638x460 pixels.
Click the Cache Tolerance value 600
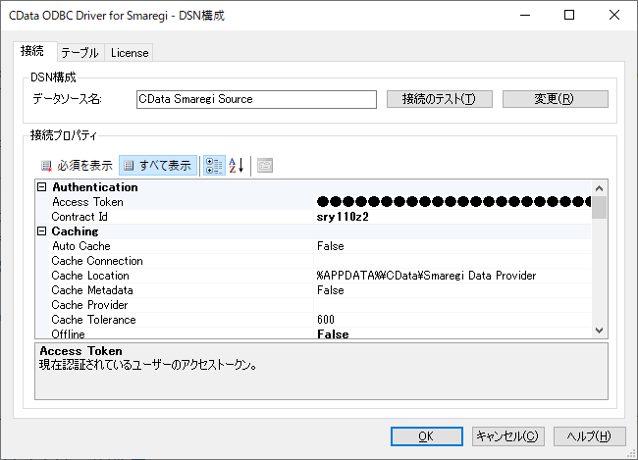coord(326,320)
